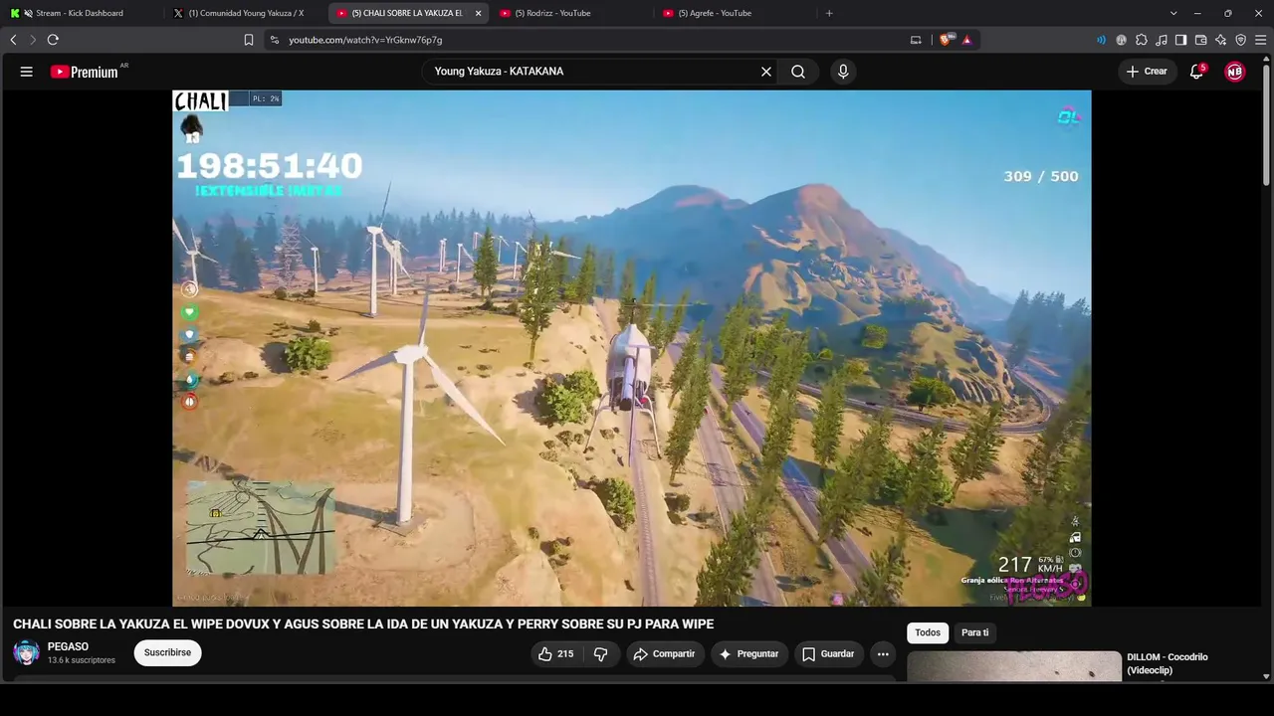The image size is (1274, 716).
Task: Reload the current page
Action: [53, 40]
